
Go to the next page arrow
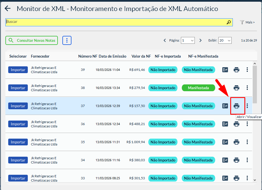tap(200, 40)
